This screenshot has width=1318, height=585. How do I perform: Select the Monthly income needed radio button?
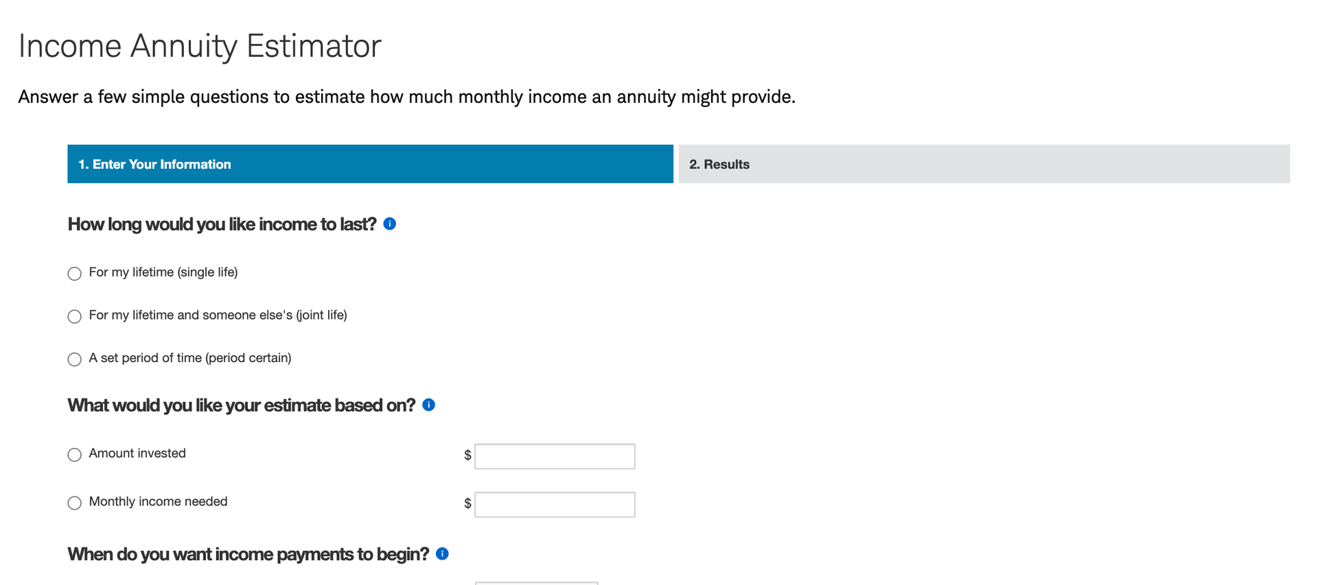click(x=75, y=503)
